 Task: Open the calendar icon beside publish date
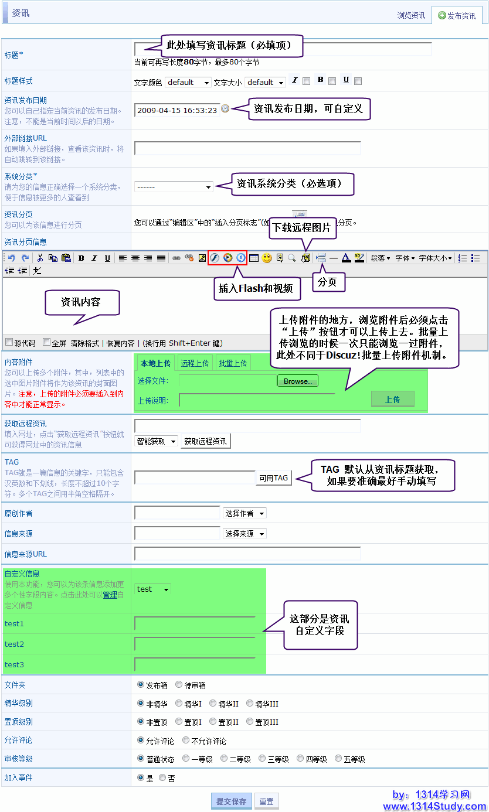pyautogui.click(x=225, y=109)
